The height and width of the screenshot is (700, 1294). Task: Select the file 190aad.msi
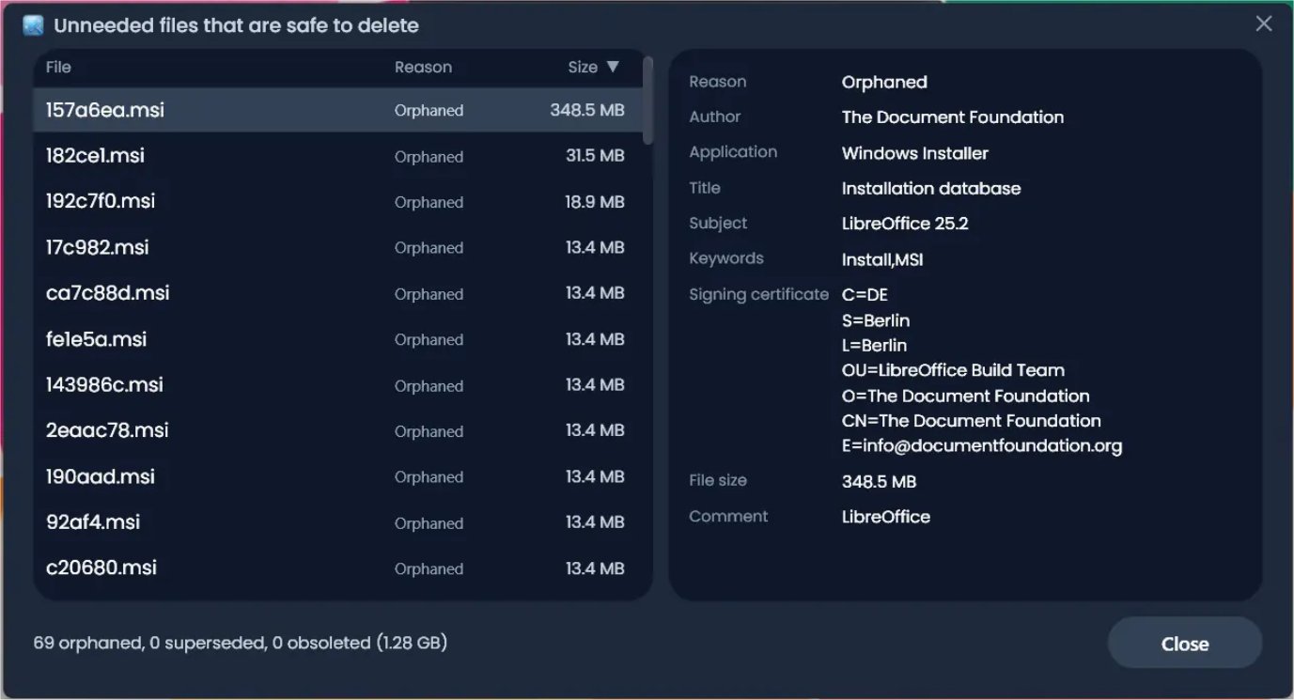338,477
